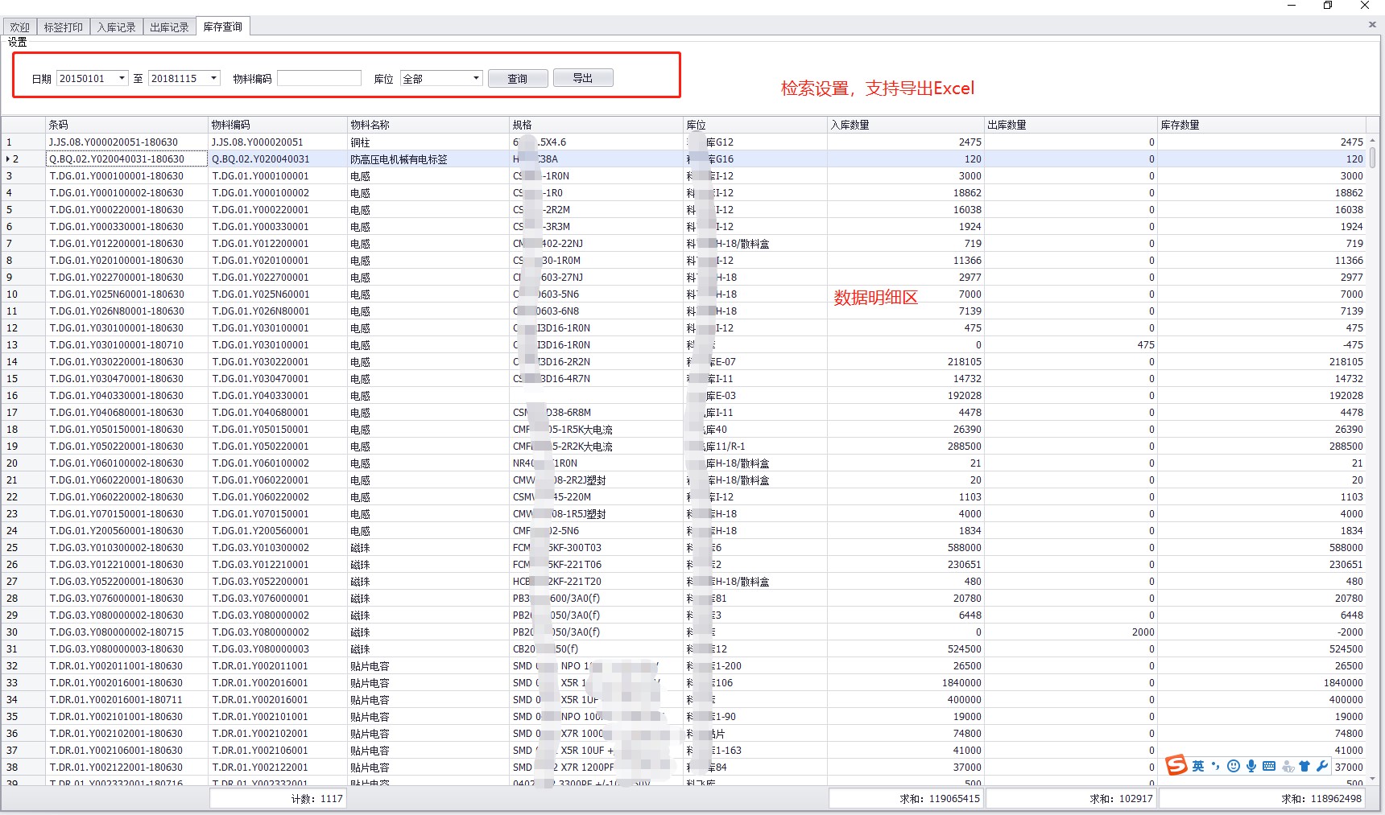Toggle the Sogou punctuation mode icon
Image resolution: width=1385 pixels, height=815 pixels.
[x=1215, y=766]
